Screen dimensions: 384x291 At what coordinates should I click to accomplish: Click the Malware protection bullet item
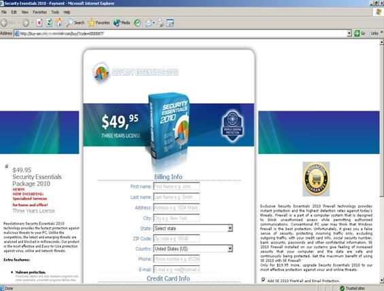[31, 272]
